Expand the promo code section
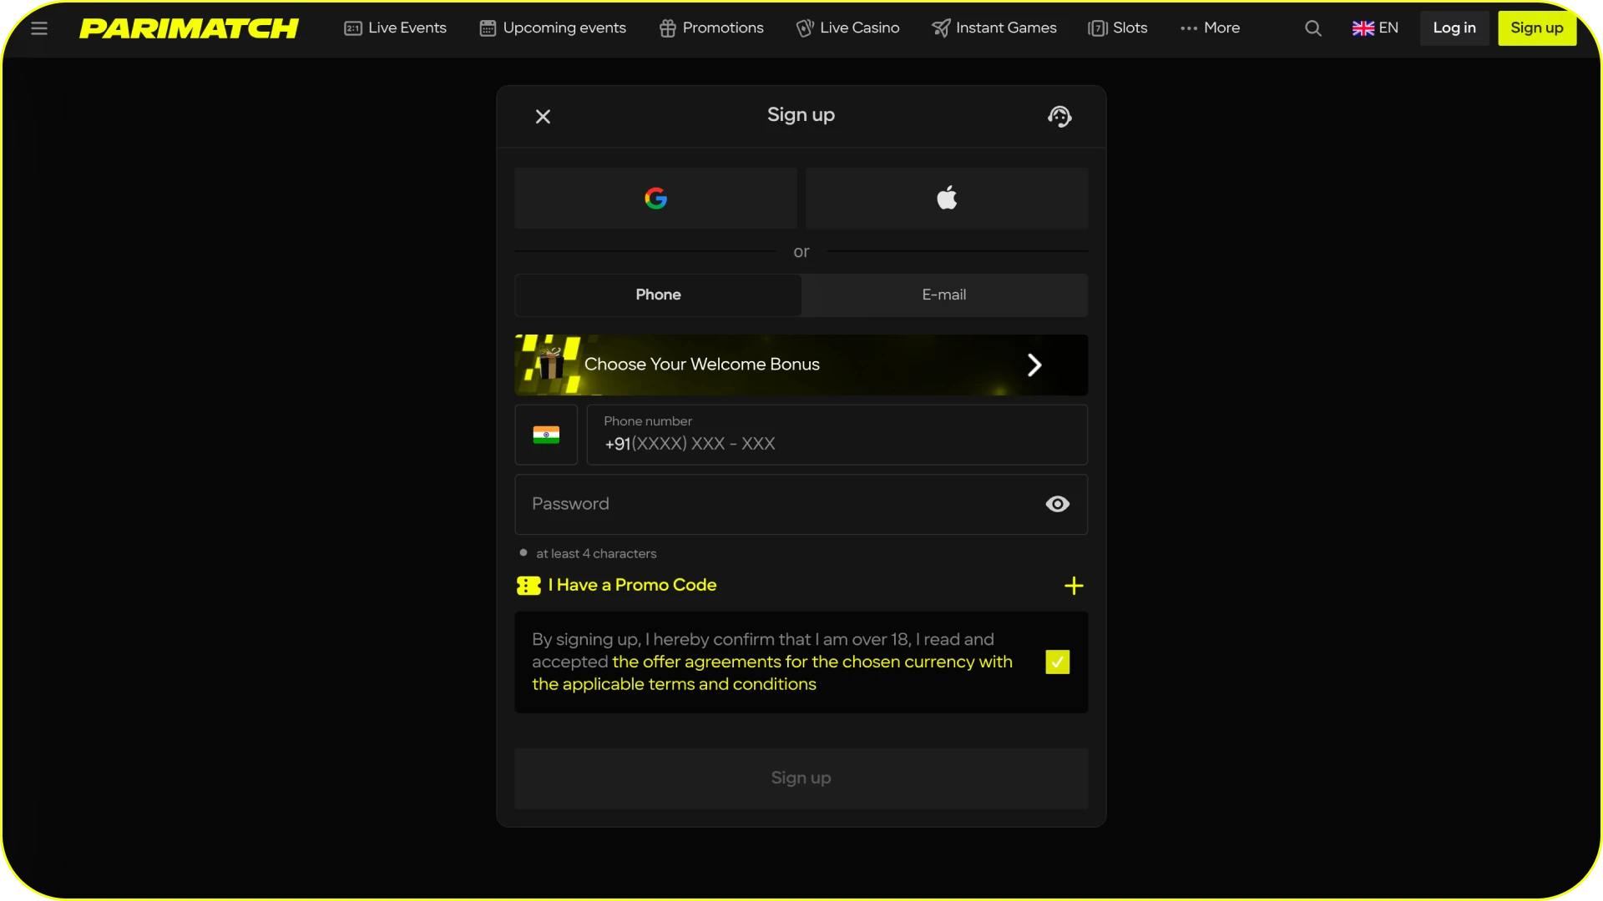Viewport: 1603px width, 901px height. point(1074,585)
